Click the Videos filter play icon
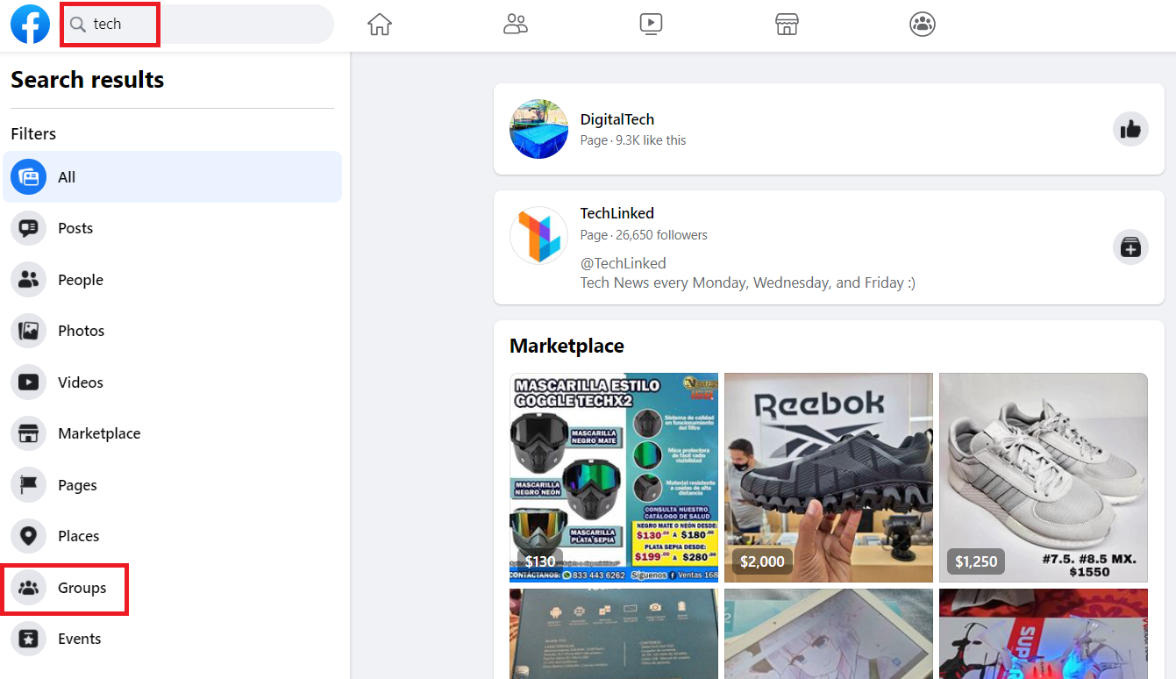This screenshot has height=679, width=1176. (x=29, y=382)
